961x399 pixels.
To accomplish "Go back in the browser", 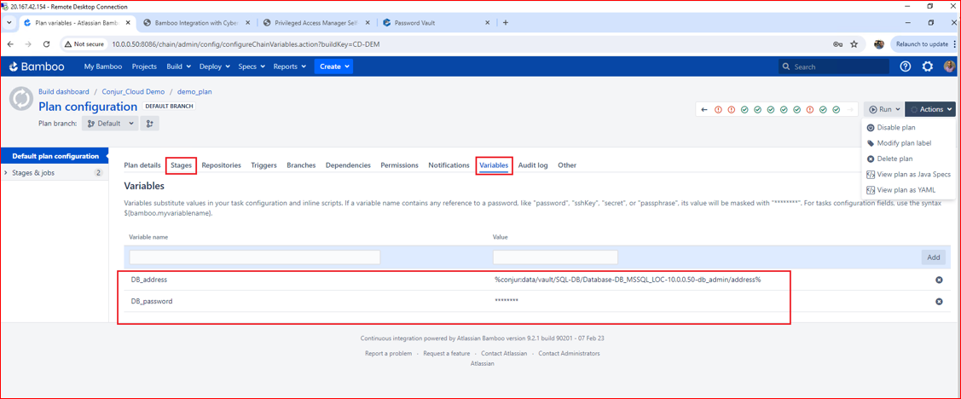I will 10,44.
